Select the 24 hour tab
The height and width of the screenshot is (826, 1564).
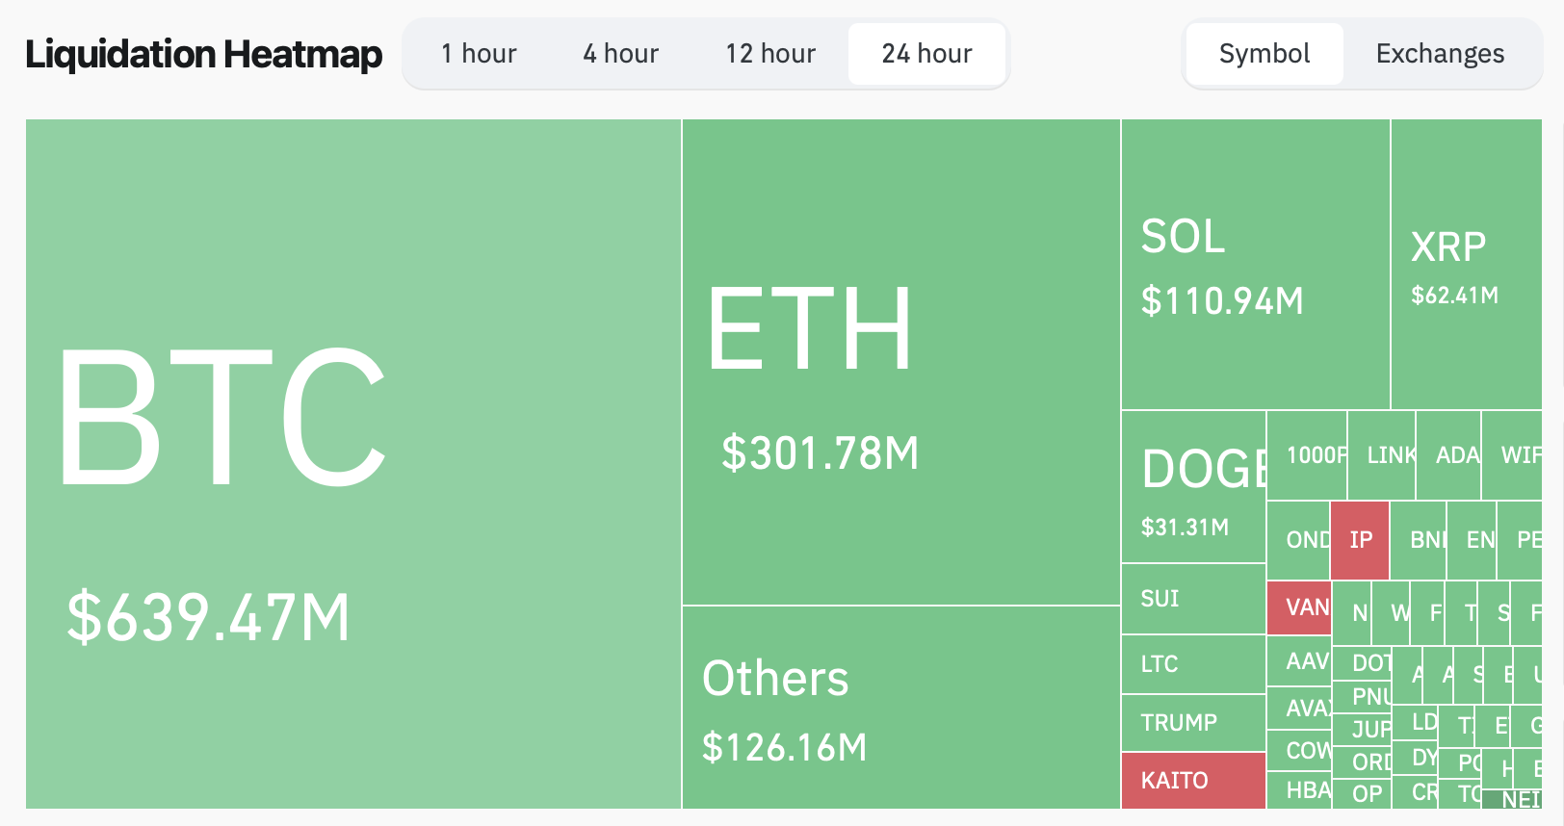pyautogui.click(x=927, y=54)
